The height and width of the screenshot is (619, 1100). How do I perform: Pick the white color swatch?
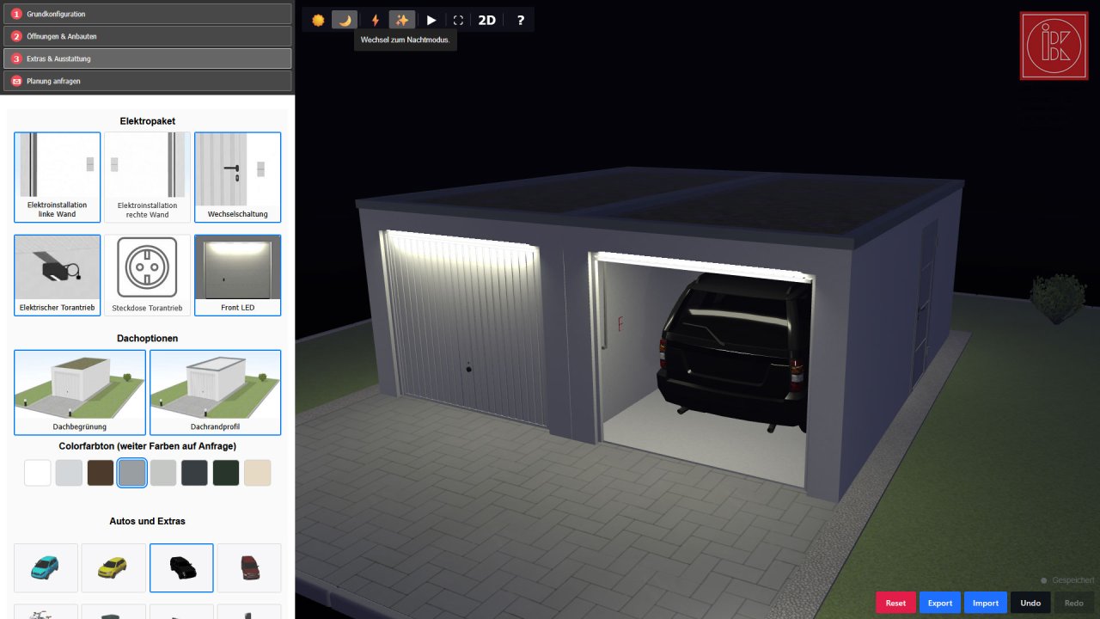38,473
